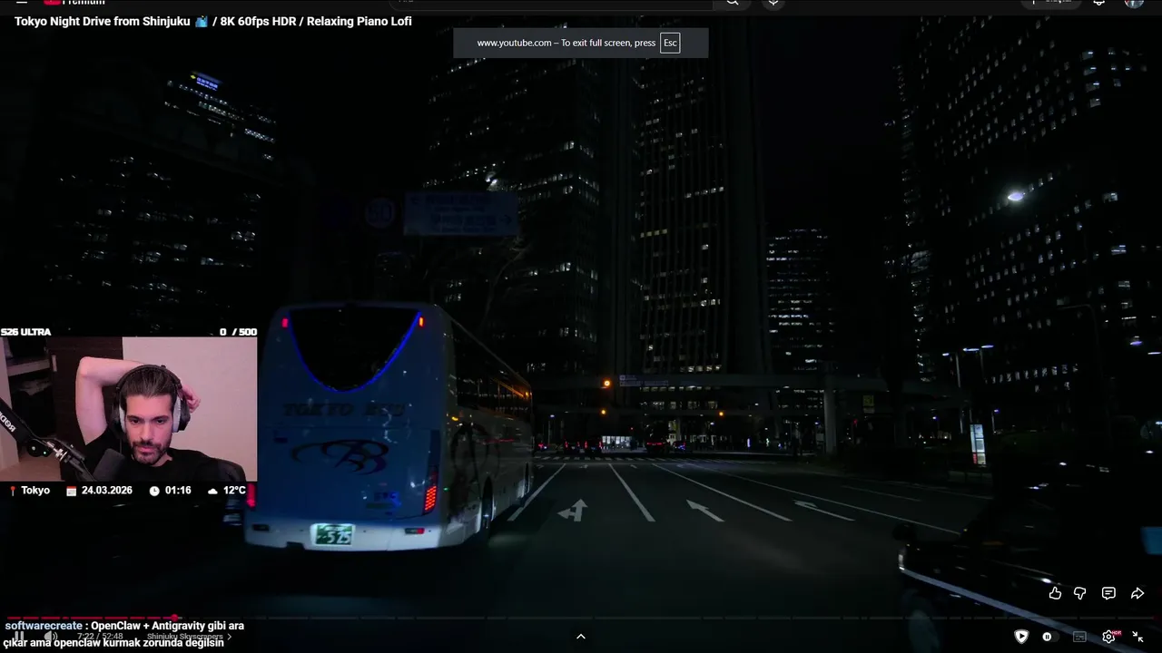Viewport: 1162px width, 653px height.
Task: Mute the video volume speaker
Action: (x=52, y=637)
